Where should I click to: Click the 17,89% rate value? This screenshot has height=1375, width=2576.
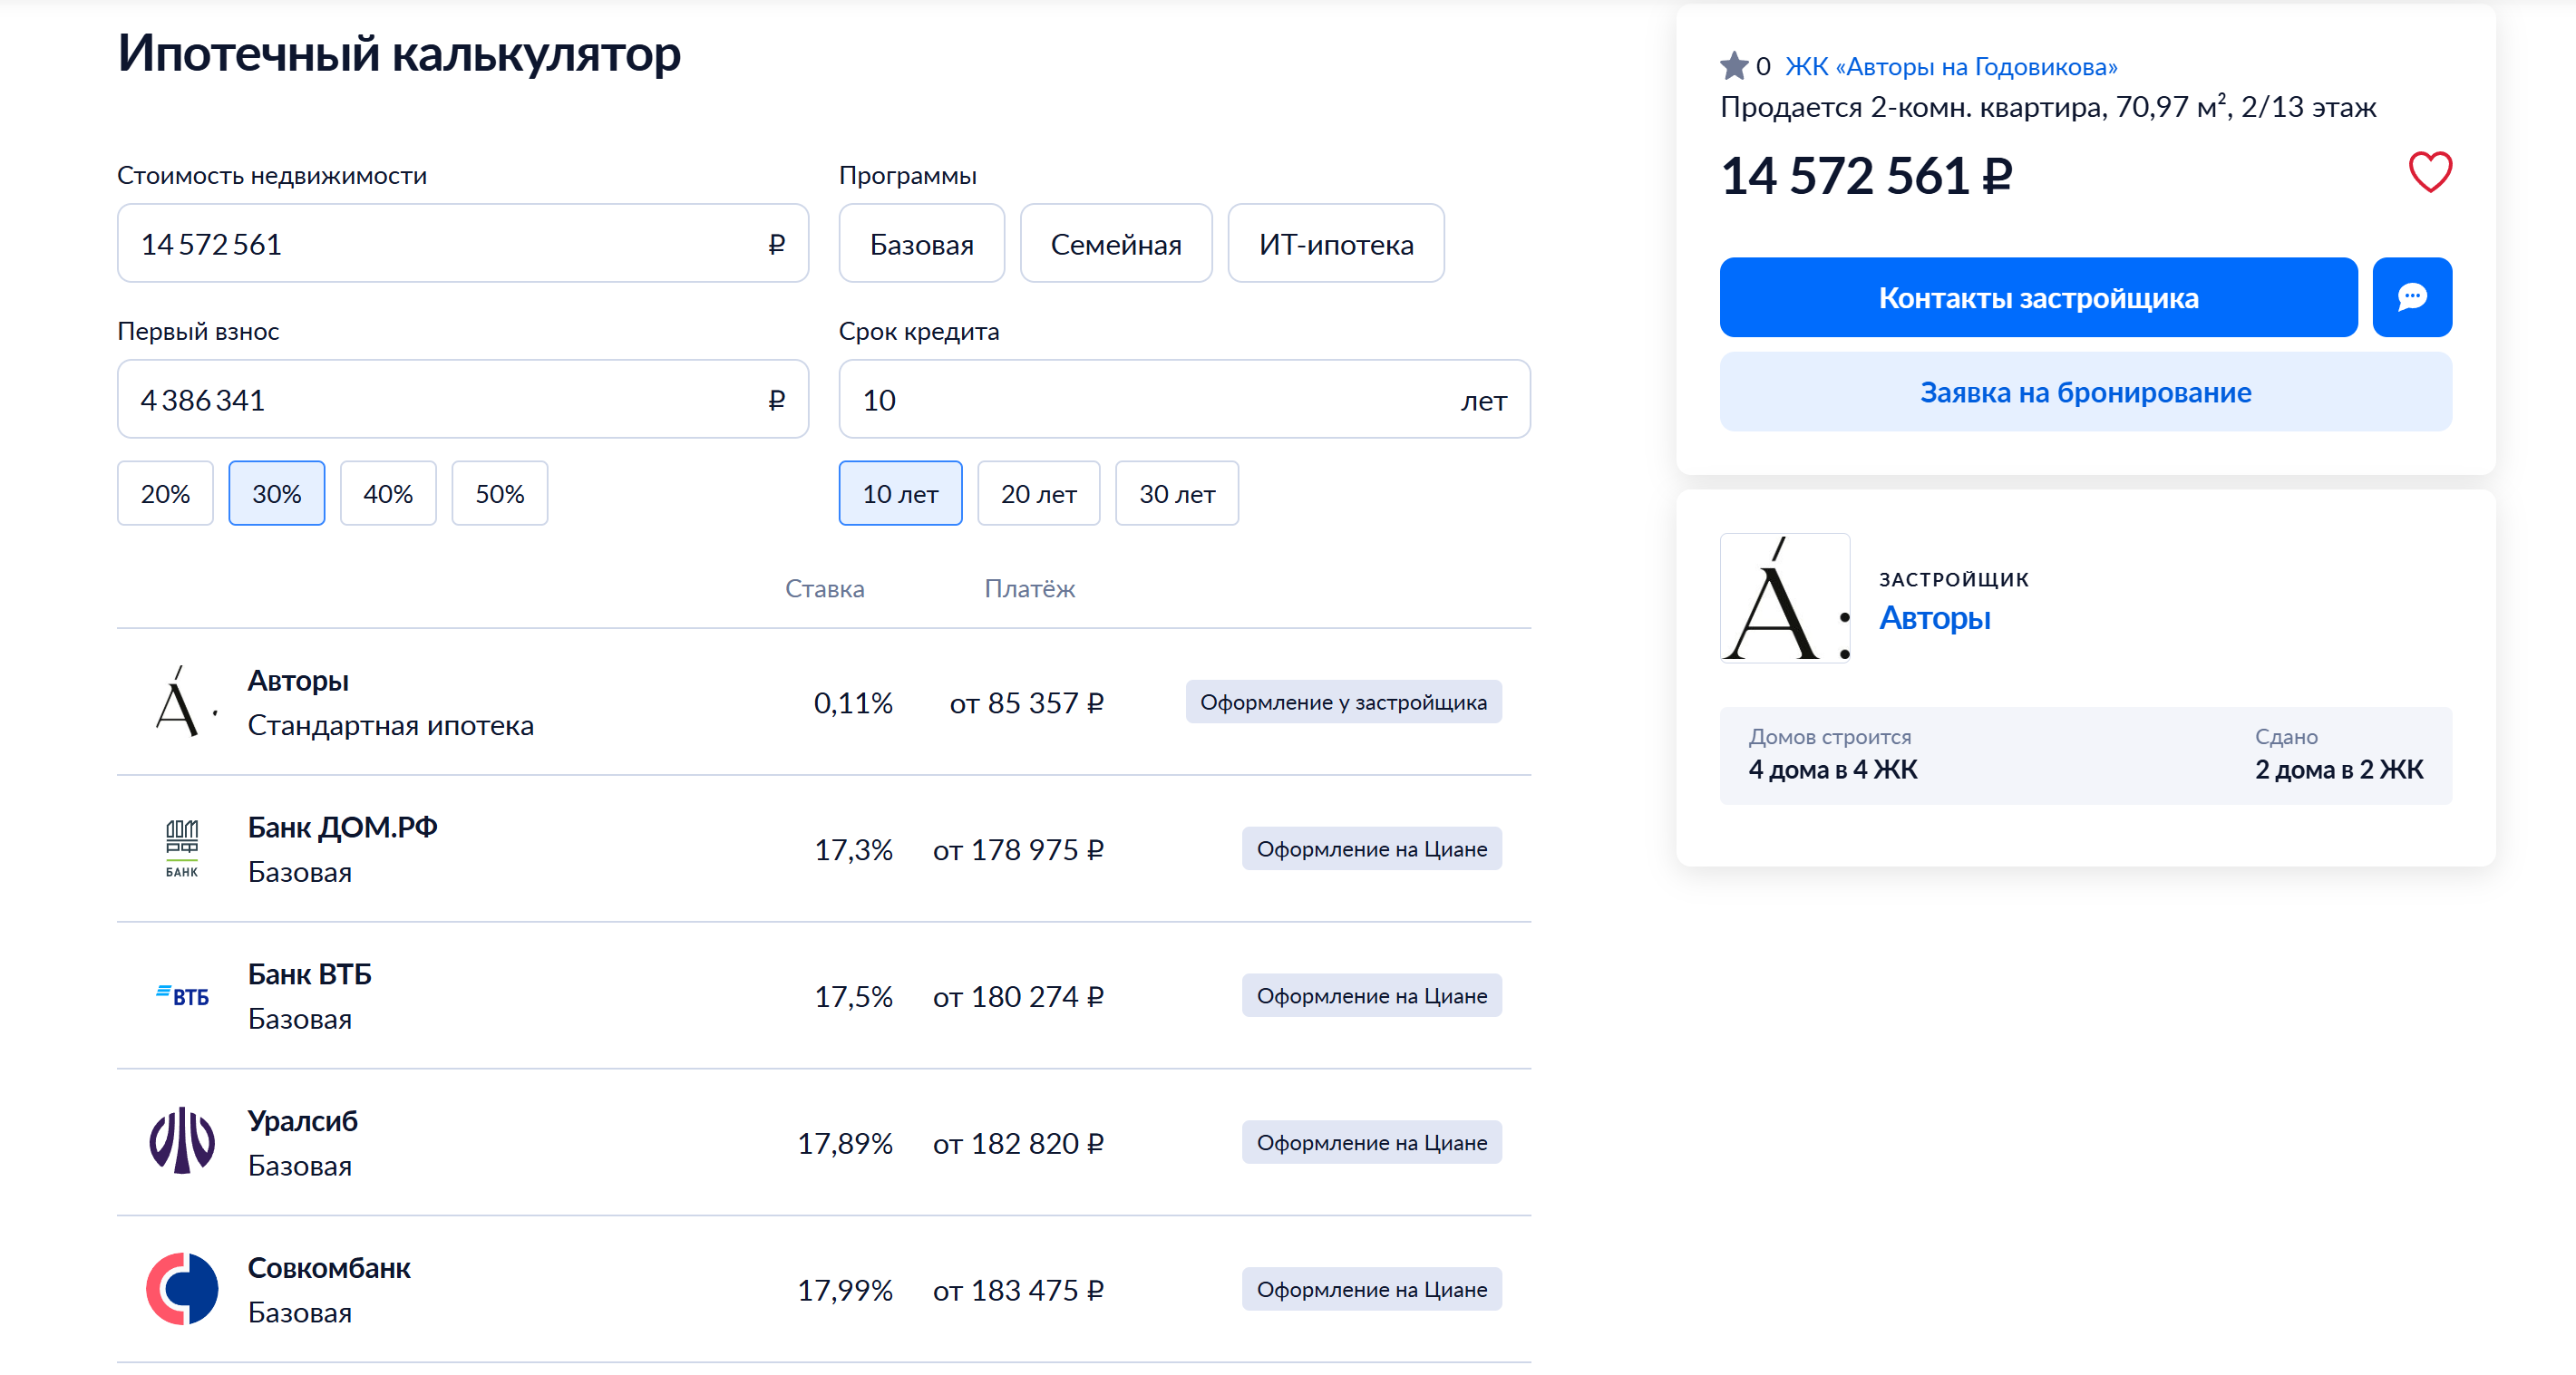point(845,1143)
